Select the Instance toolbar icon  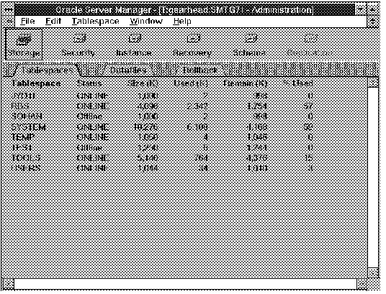pyautogui.click(x=134, y=45)
